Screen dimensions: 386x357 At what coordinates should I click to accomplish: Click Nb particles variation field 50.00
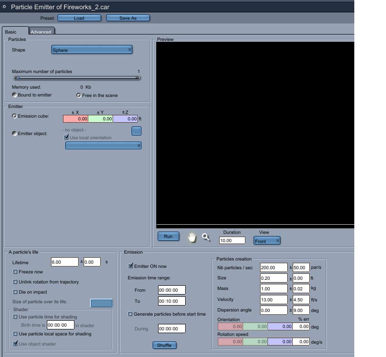(x=301, y=267)
